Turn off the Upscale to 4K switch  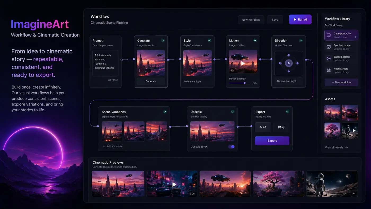231,147
